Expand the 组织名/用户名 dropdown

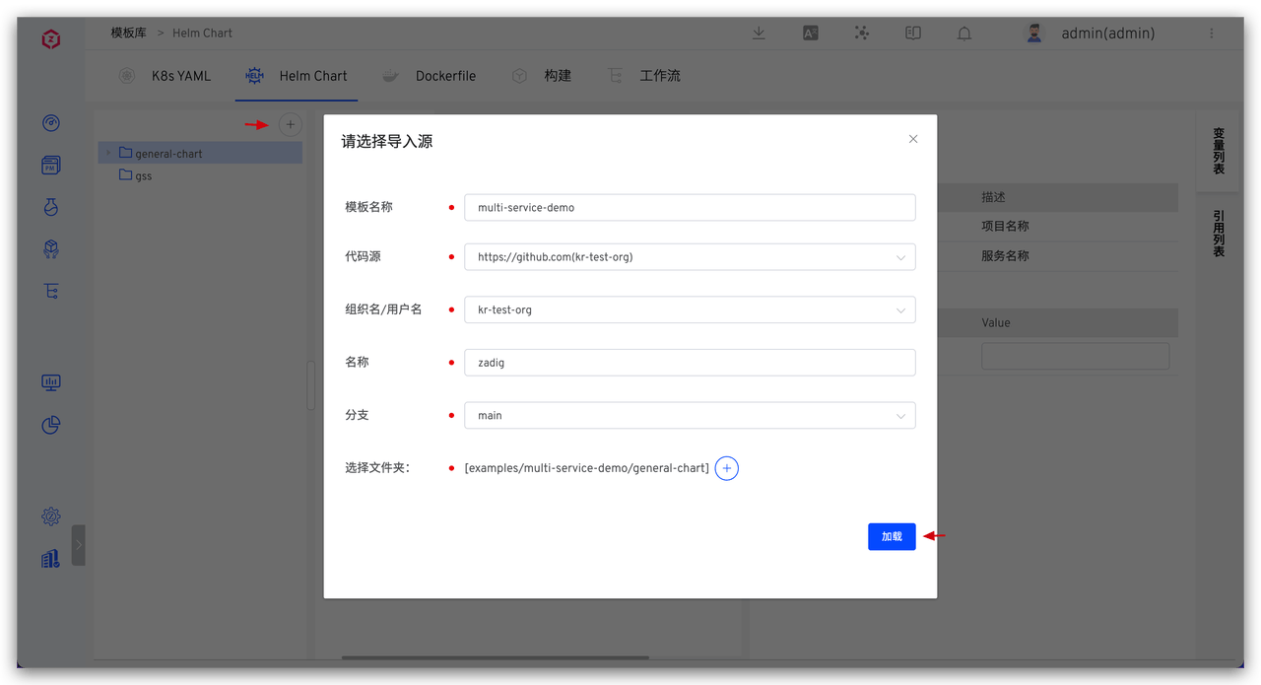click(x=689, y=309)
